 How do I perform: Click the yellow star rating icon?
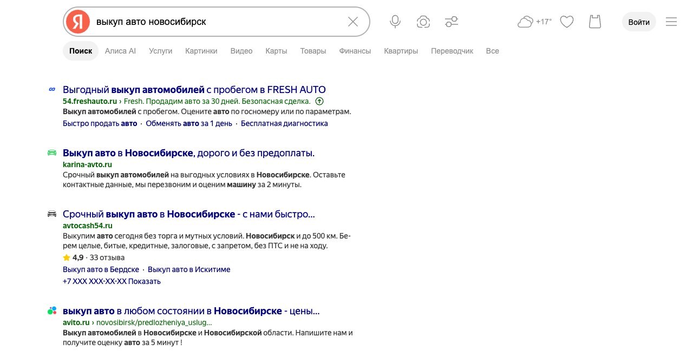pyautogui.click(x=67, y=257)
